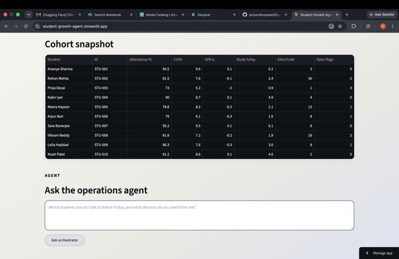Sort by the Extra h/wk column header
The image size is (399, 259).
coord(295,59)
